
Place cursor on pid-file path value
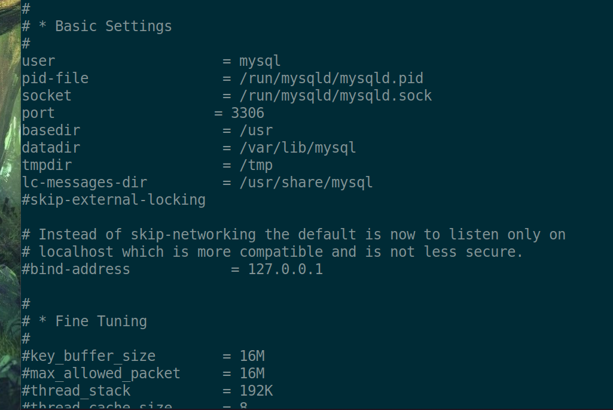[331, 78]
